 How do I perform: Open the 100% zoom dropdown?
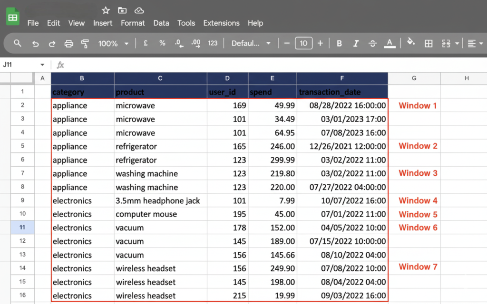(114, 43)
